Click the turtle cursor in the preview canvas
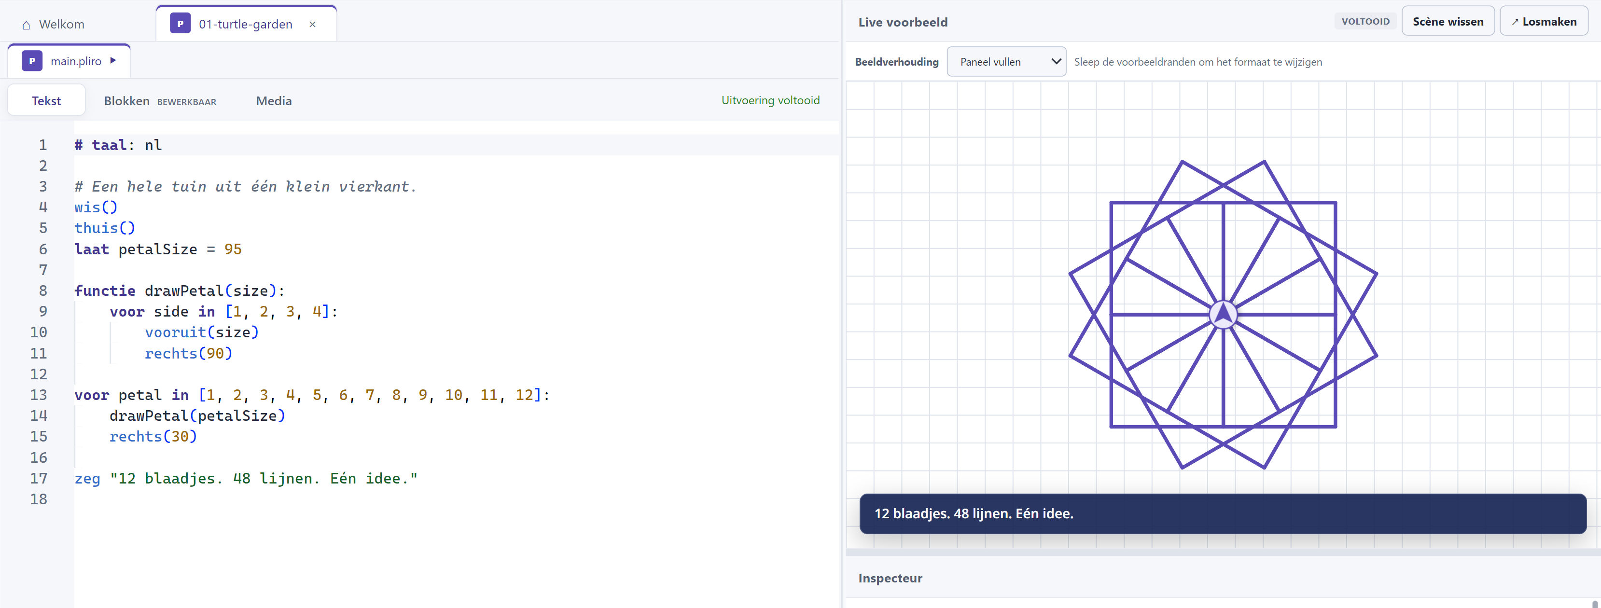Screen dimensions: 1601x608 (x=1223, y=315)
